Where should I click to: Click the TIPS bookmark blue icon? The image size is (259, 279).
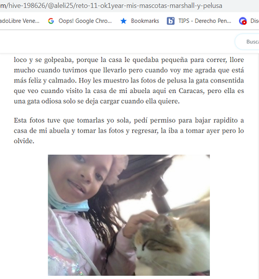click(x=171, y=21)
